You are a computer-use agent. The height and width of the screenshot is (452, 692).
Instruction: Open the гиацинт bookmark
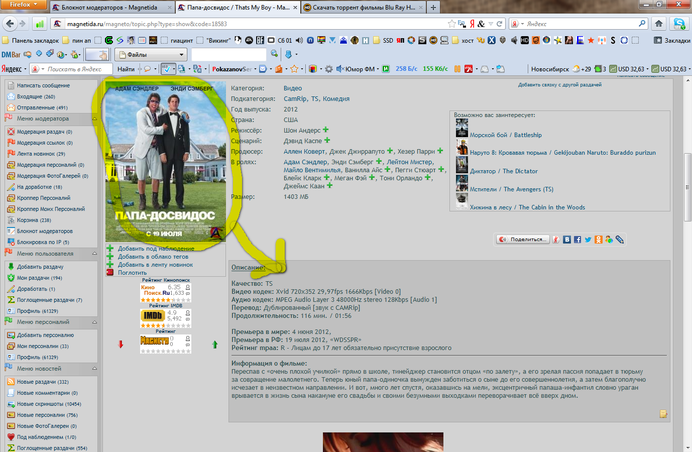[x=177, y=41]
